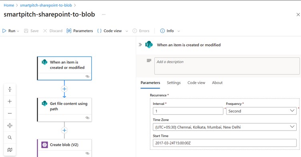Toggle the minimap icon on canvas toolbar
Image resolution: width=301 pixels, height=157 pixels.
[10, 150]
